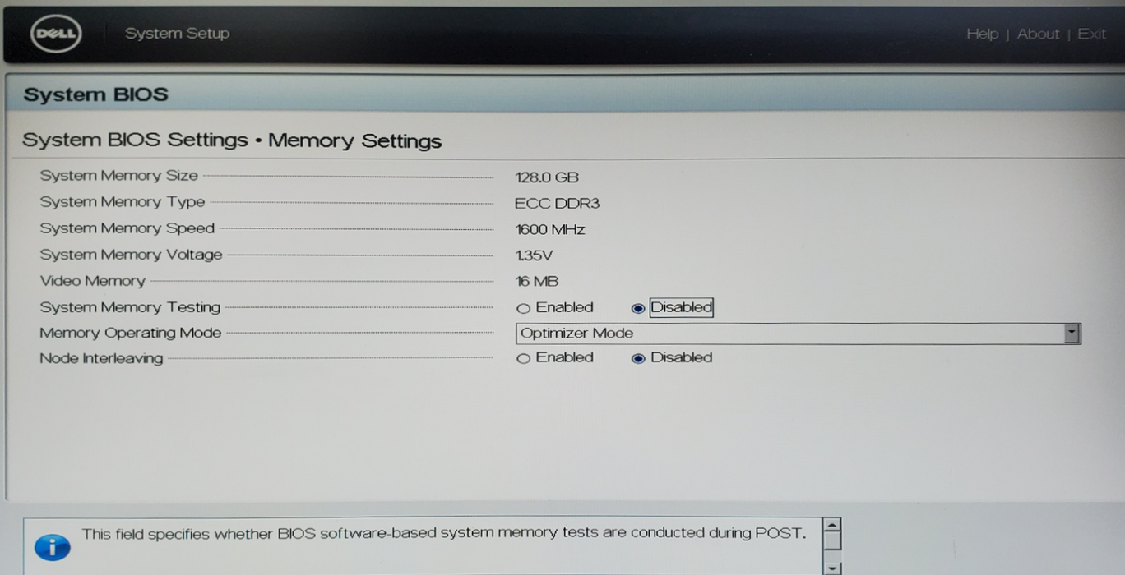Click the 1.35V value

point(534,256)
